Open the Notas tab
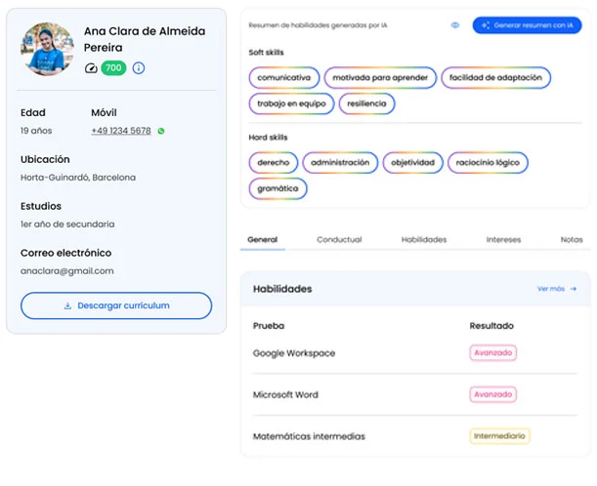This screenshot has height=486, width=597. [571, 239]
